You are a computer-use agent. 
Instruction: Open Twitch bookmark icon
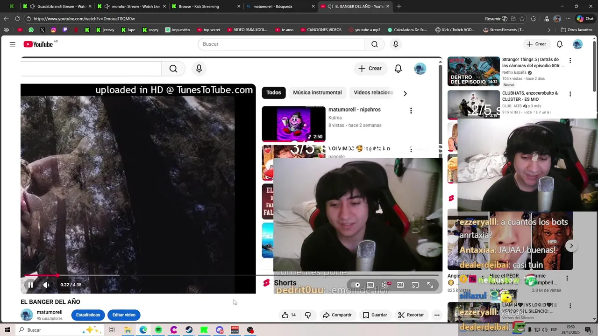64,30
